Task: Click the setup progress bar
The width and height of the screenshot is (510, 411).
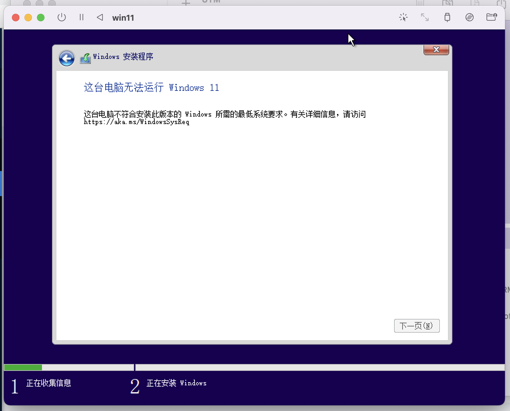Action: pyautogui.click(x=254, y=367)
